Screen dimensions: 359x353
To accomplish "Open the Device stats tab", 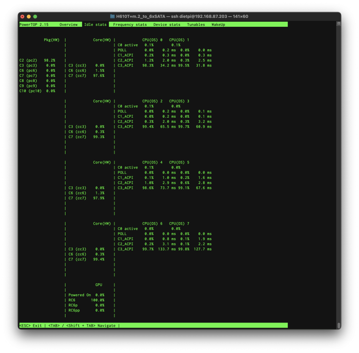I will (167, 24).
